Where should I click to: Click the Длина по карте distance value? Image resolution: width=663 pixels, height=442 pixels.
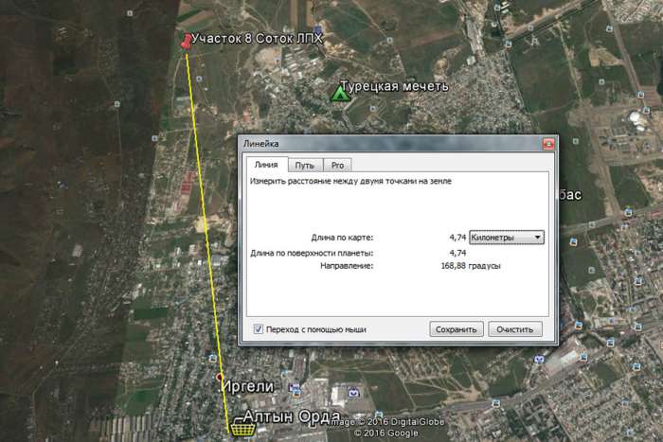pos(457,238)
